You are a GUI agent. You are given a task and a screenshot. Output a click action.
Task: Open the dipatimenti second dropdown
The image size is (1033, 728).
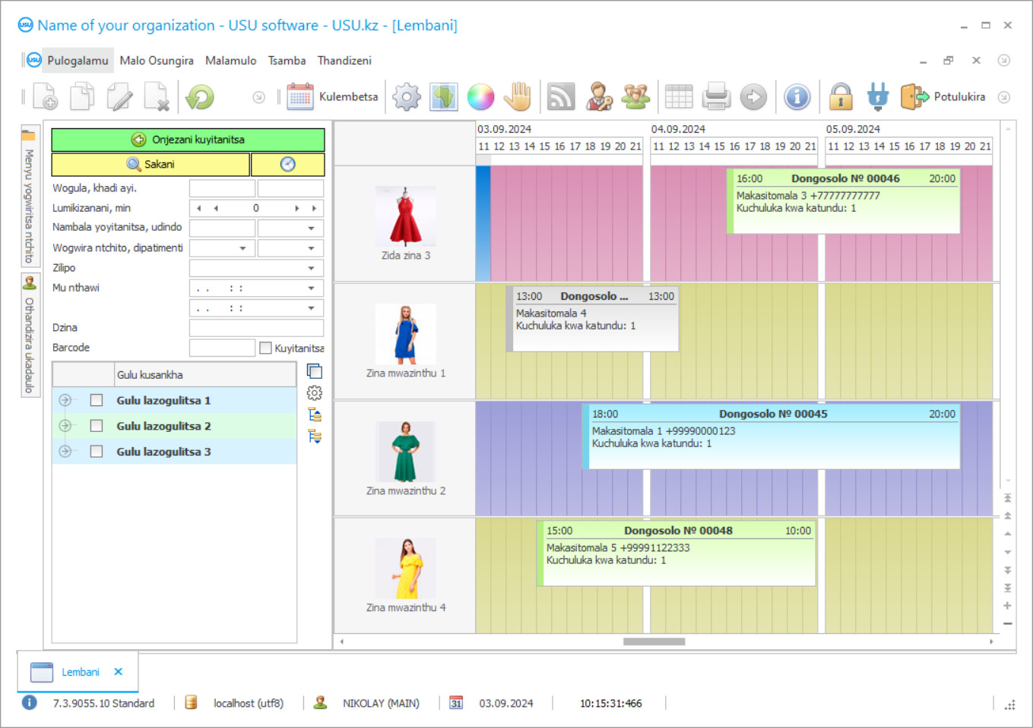coord(311,248)
